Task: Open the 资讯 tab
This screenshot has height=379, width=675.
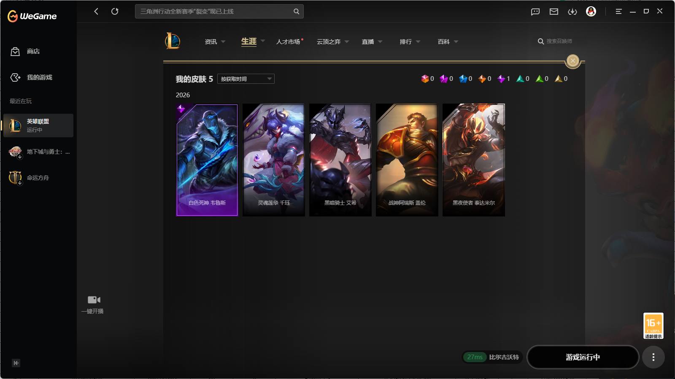Action: click(211, 42)
